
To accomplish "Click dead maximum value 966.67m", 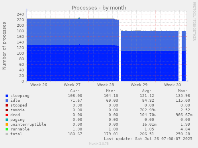I will click(184, 115).
